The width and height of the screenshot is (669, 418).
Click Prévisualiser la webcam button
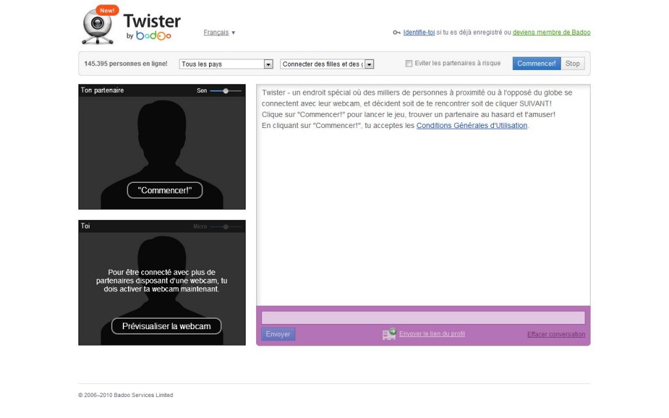coord(167,327)
